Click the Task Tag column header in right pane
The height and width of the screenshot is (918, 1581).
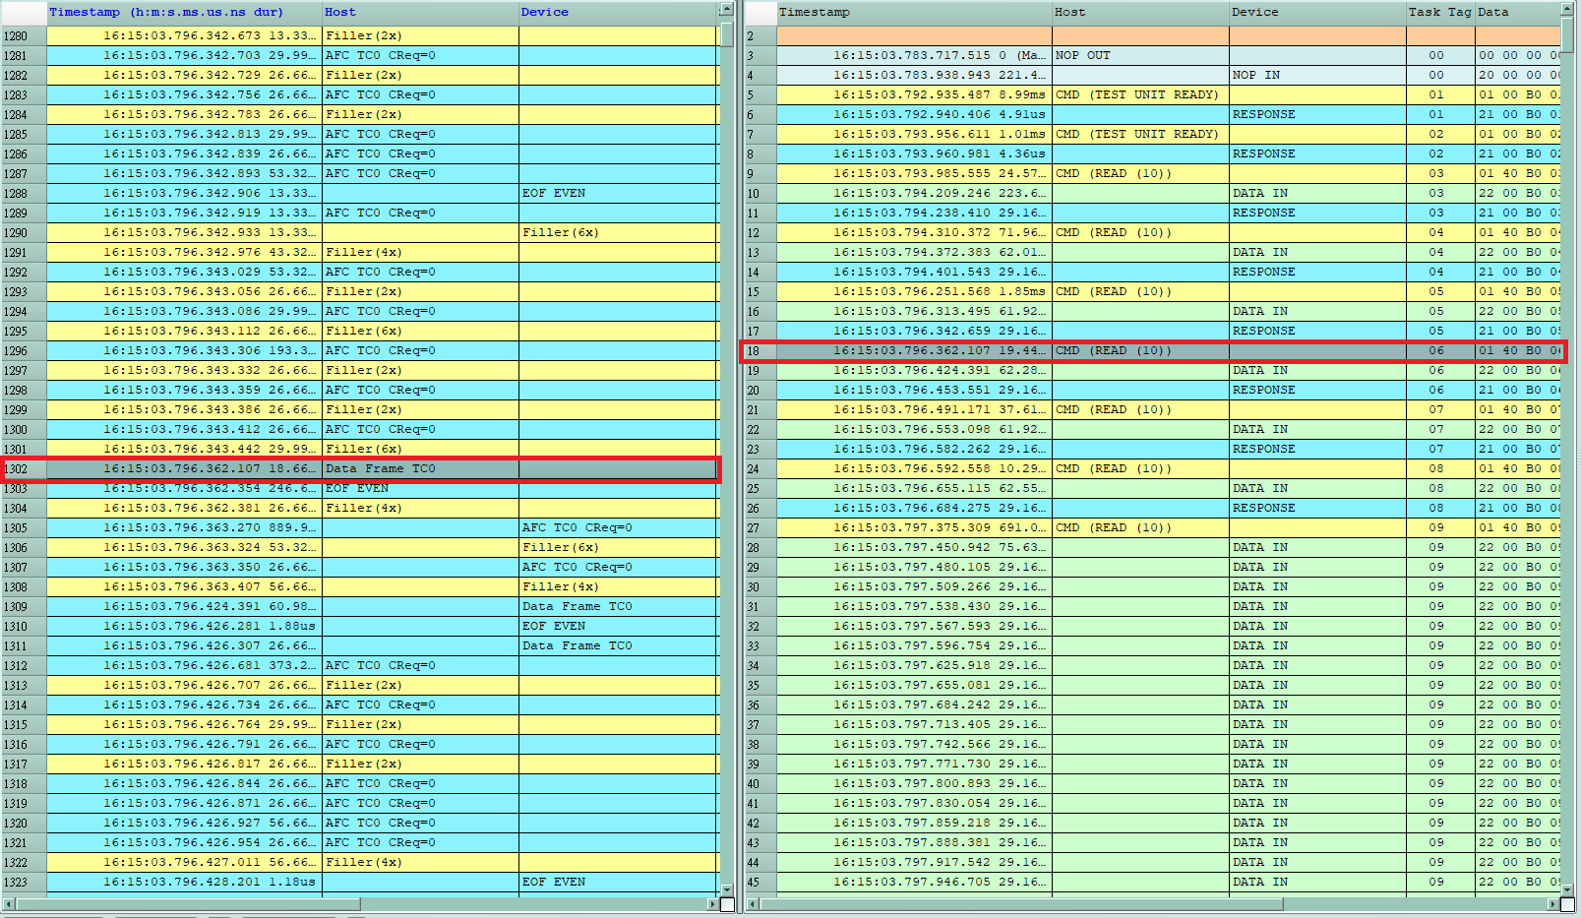coord(1439,12)
